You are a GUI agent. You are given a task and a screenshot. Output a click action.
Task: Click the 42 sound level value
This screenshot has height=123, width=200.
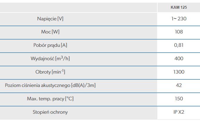(x=179, y=85)
